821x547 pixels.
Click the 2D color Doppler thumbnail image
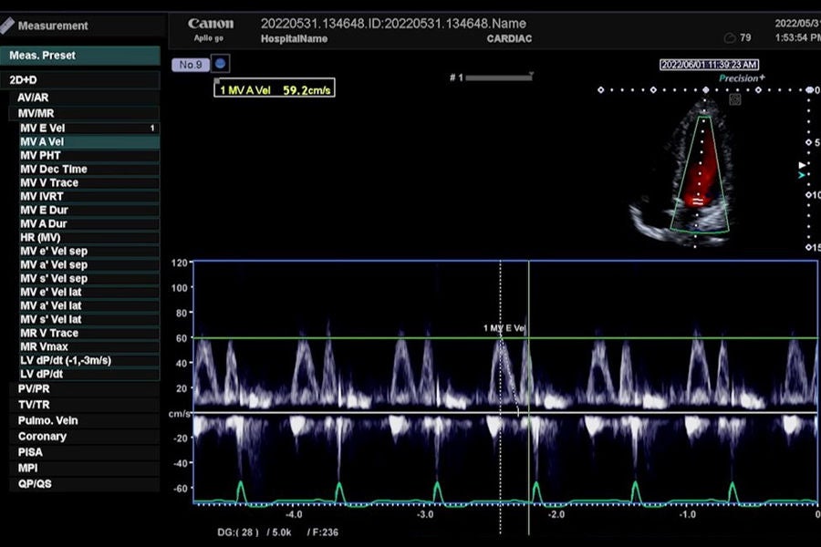click(684, 172)
